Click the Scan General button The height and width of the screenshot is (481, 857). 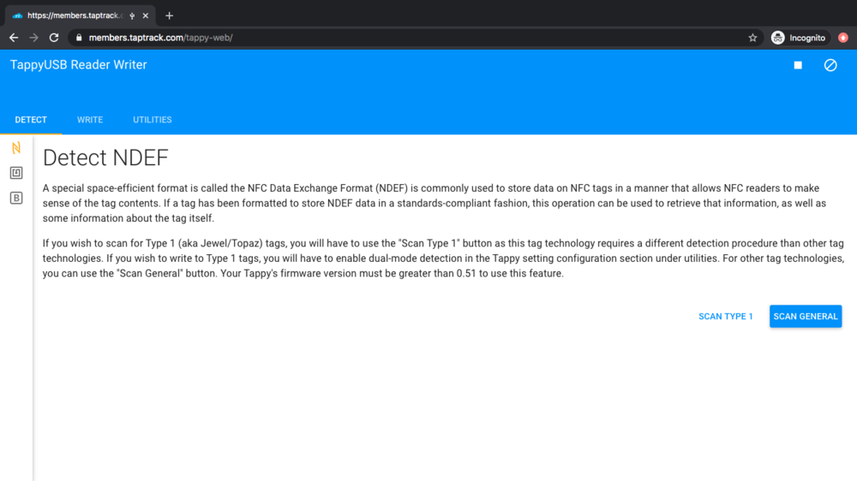[x=805, y=316]
